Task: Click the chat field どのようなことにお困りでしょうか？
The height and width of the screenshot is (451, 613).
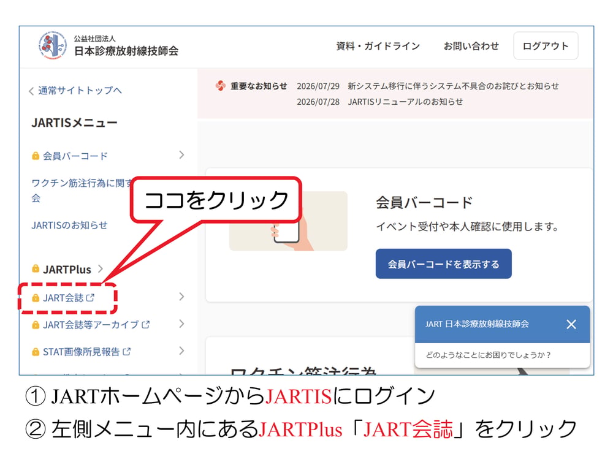Action: point(503,355)
